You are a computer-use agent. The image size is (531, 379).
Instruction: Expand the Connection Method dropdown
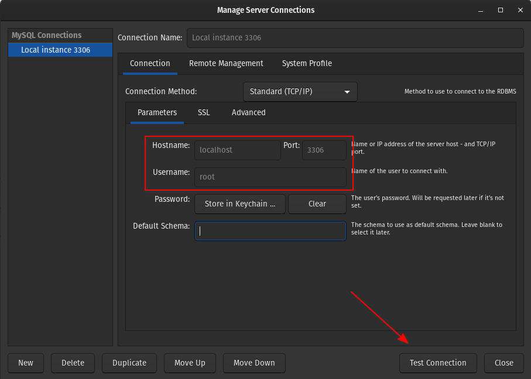[x=300, y=92]
